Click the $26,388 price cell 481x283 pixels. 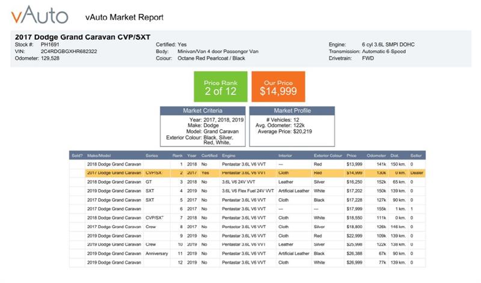pos(354,253)
